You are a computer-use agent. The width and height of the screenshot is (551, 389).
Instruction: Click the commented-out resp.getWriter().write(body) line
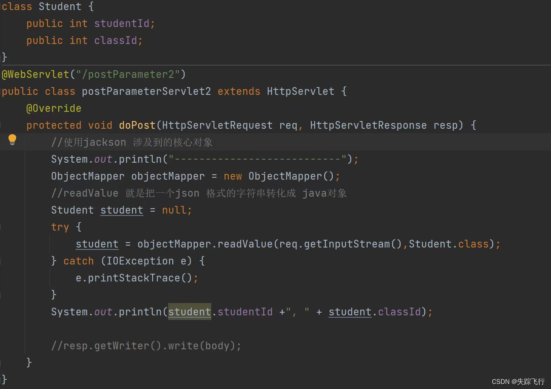pos(146,346)
